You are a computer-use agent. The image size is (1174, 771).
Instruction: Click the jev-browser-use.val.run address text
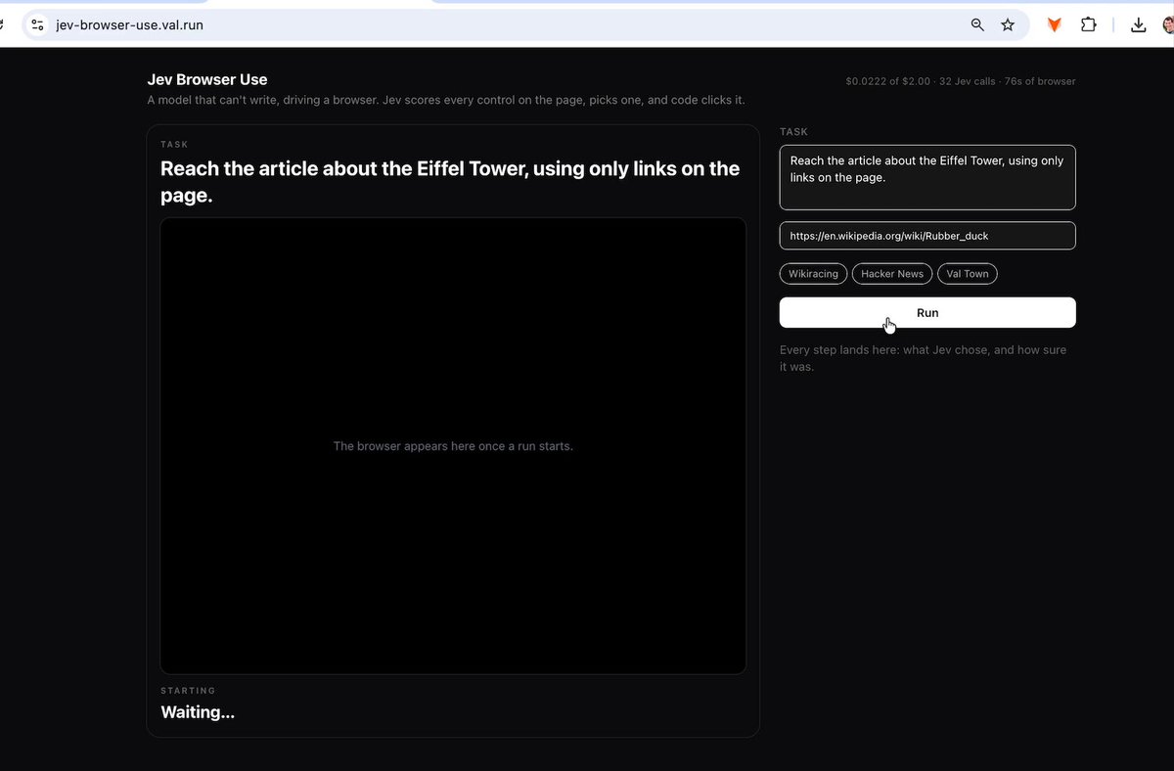click(x=130, y=25)
